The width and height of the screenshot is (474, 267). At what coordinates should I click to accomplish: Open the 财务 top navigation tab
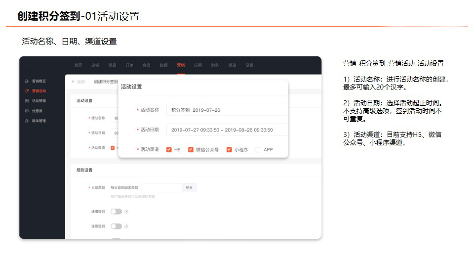(215, 65)
